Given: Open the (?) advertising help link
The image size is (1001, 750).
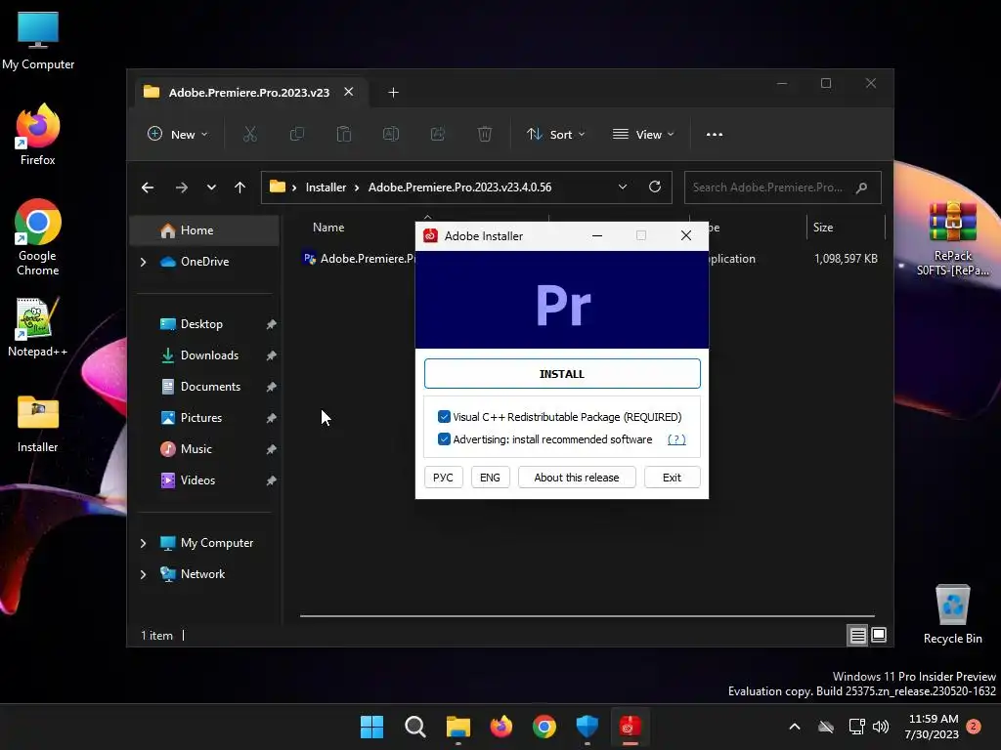Looking at the screenshot, I should 676,439.
